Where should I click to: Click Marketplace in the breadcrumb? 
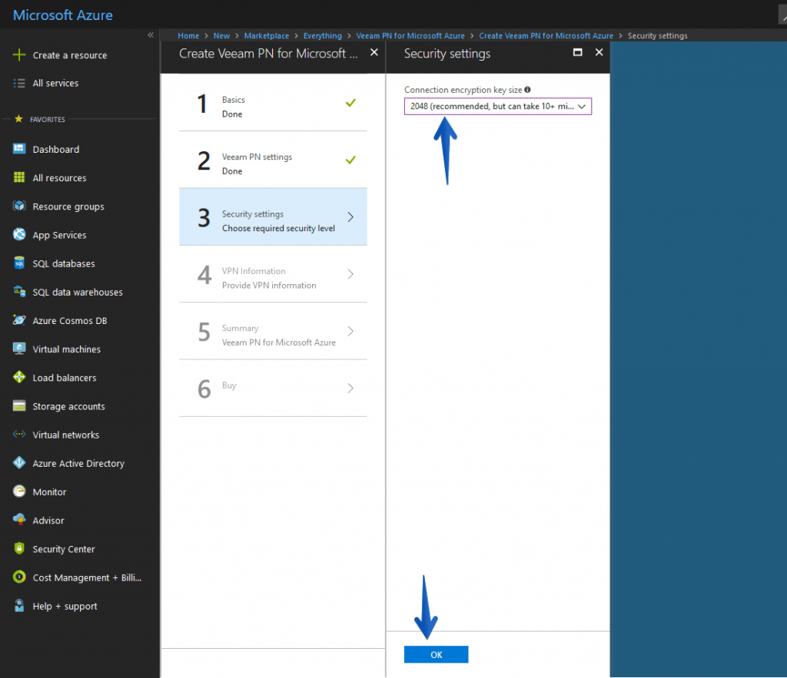pos(267,35)
